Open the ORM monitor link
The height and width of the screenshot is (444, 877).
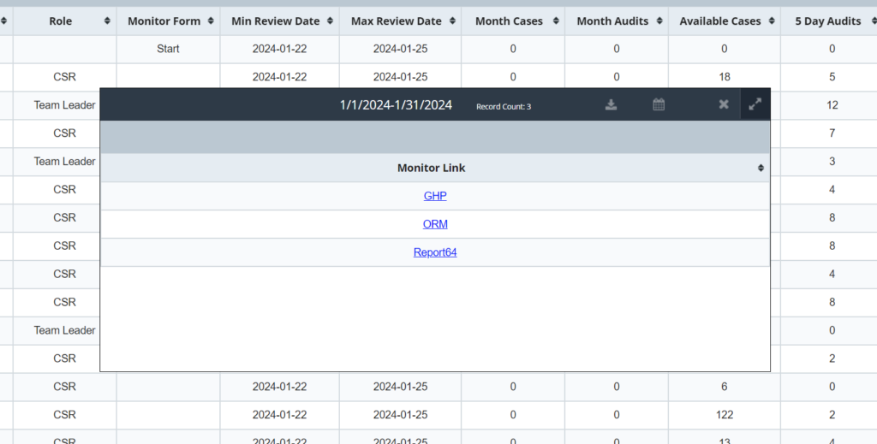[435, 224]
